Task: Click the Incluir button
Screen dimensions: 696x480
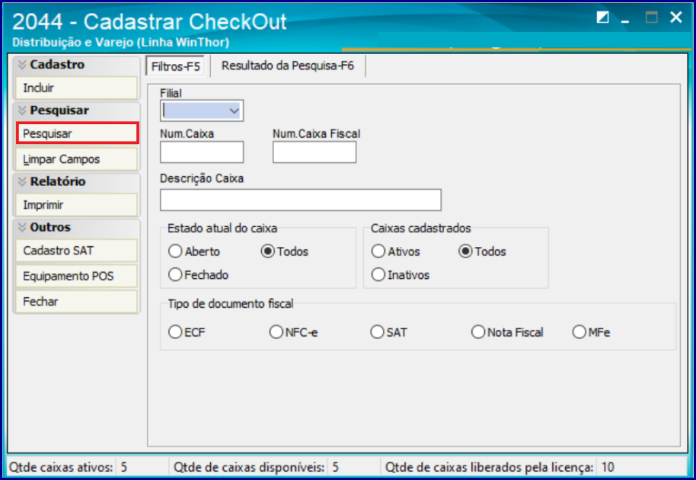Action: point(77,88)
